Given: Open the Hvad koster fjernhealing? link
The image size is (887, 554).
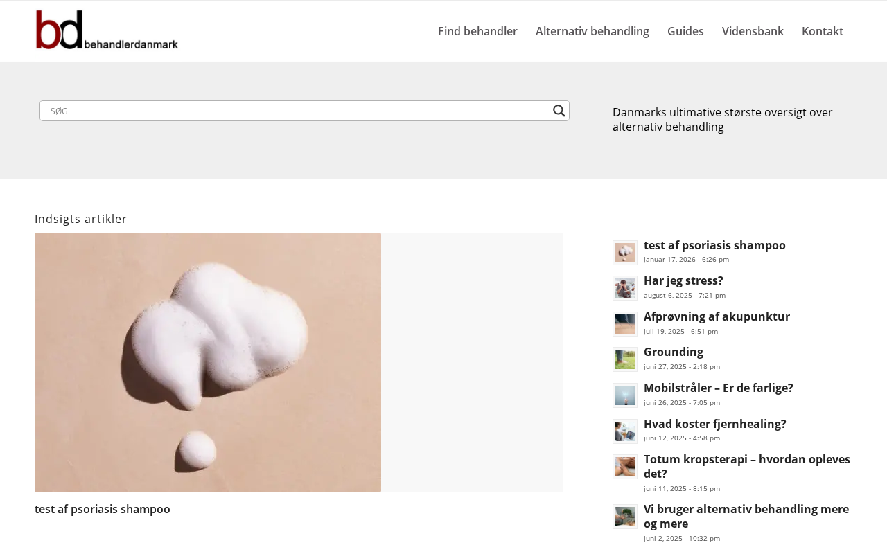Looking at the screenshot, I should [x=714, y=424].
